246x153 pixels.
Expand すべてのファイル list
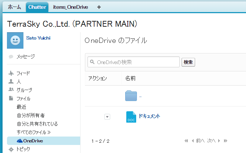pos(34,132)
